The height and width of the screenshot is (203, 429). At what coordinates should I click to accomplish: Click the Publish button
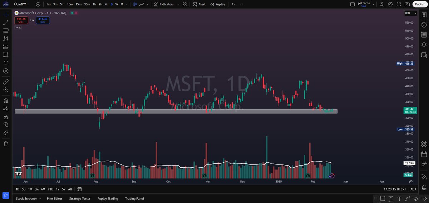[420, 4]
